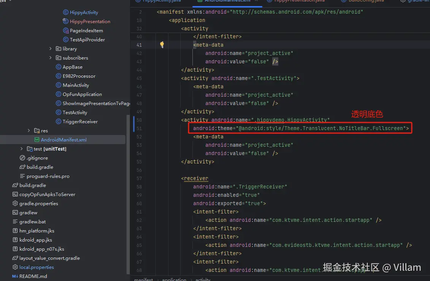
Task: Click the PageIndexItem class icon
Action: tap(65, 30)
